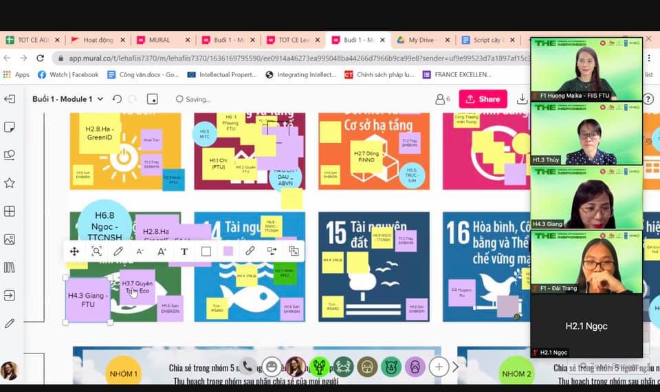Open the images tool in sidebar
The image size is (660, 392).
click(x=9, y=239)
